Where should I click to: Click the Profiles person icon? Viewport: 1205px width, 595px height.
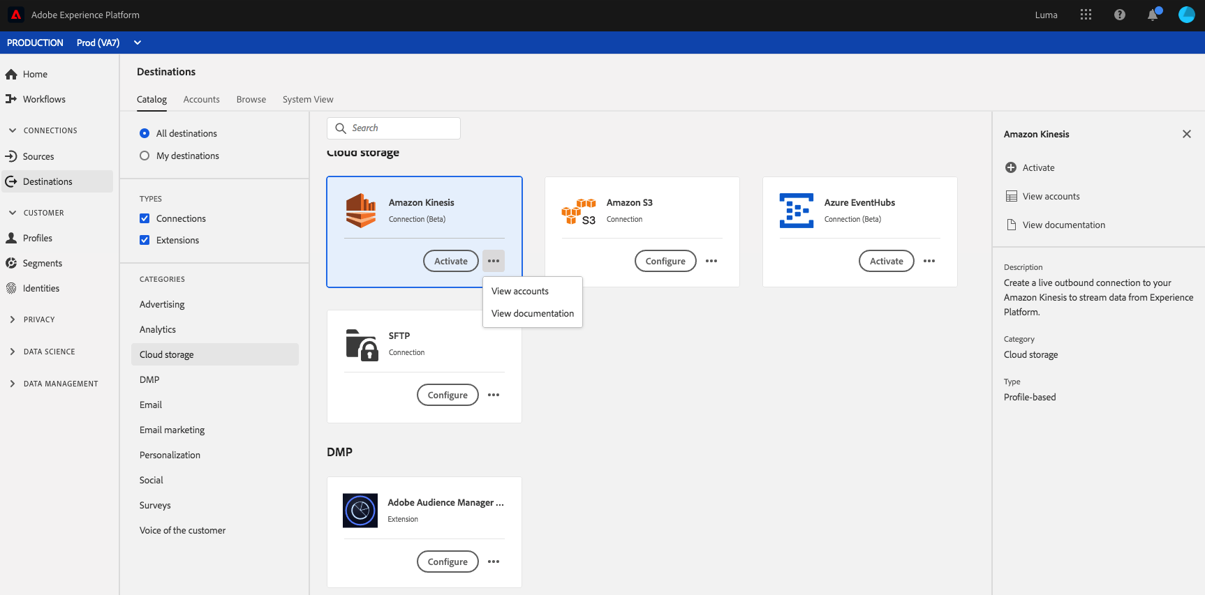point(11,238)
